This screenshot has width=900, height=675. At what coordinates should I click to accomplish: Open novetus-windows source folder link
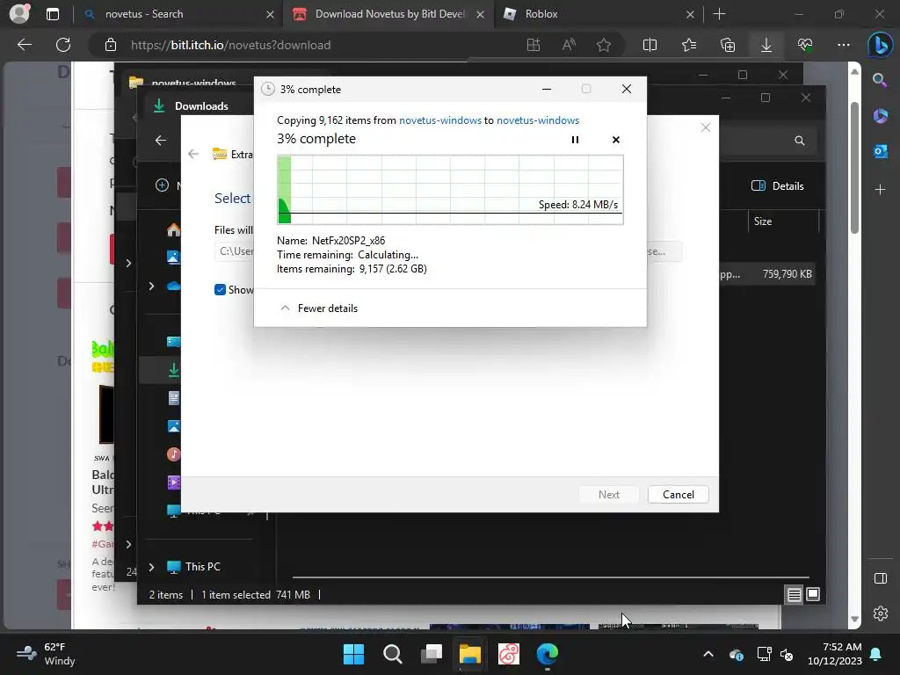(440, 120)
